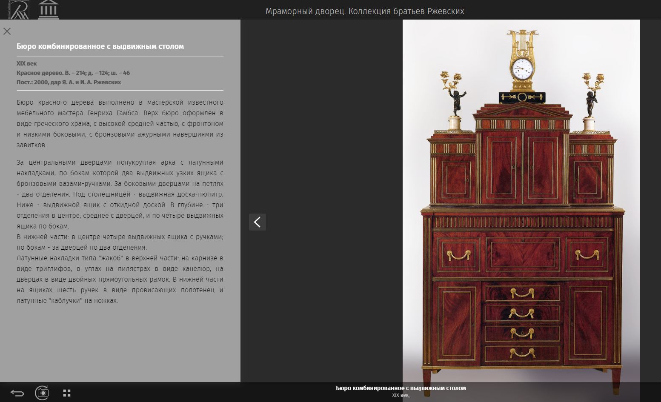This screenshot has height=402, width=661.
Task: Select the 'XIX век' date line
Action: [27, 63]
